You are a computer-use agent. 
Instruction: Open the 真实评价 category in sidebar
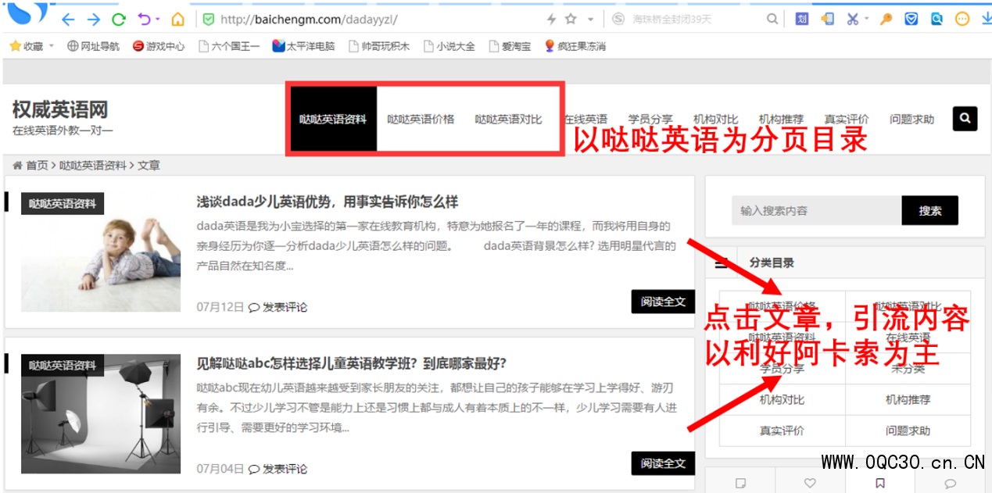coord(782,430)
